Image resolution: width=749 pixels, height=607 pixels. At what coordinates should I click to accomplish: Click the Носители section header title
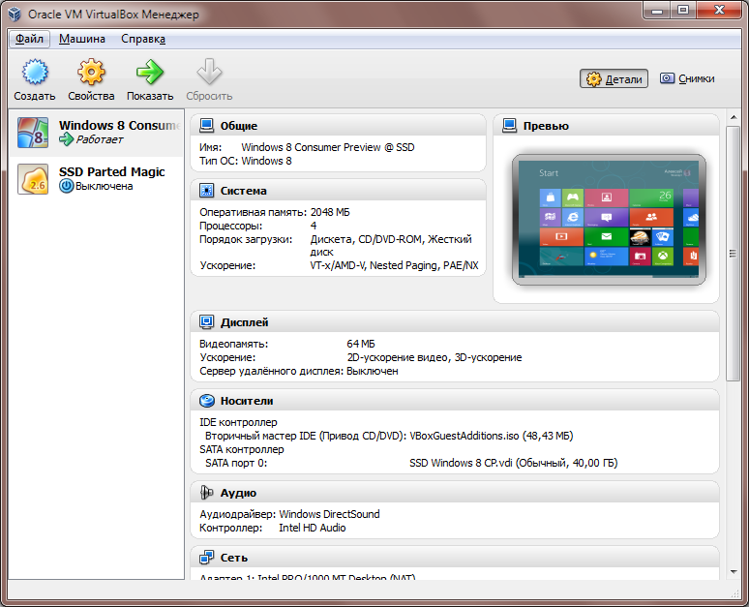coord(247,401)
